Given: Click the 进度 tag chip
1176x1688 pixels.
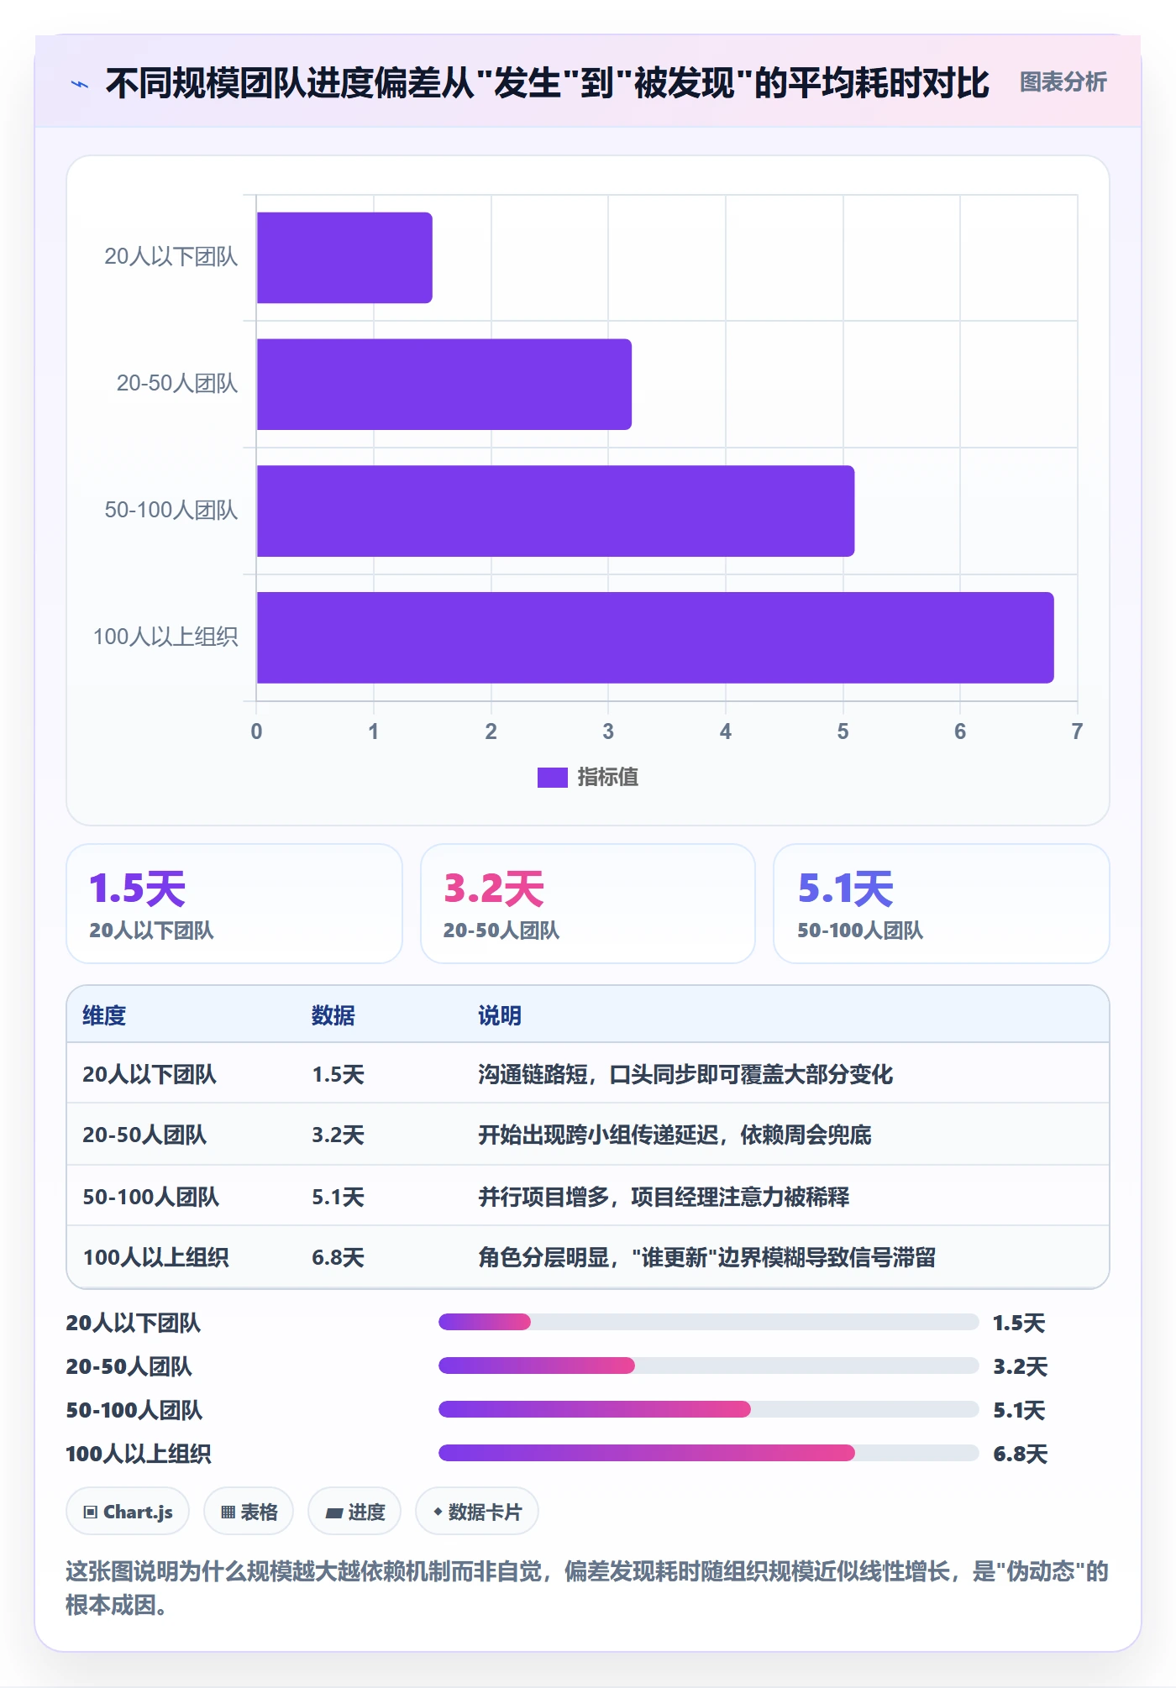Looking at the screenshot, I should point(354,1512).
